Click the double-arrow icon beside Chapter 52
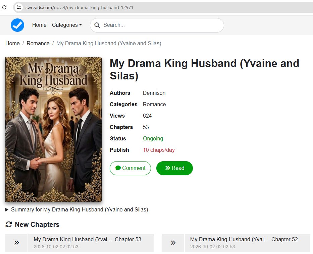This screenshot has width=313, height=254. [x=173, y=243]
